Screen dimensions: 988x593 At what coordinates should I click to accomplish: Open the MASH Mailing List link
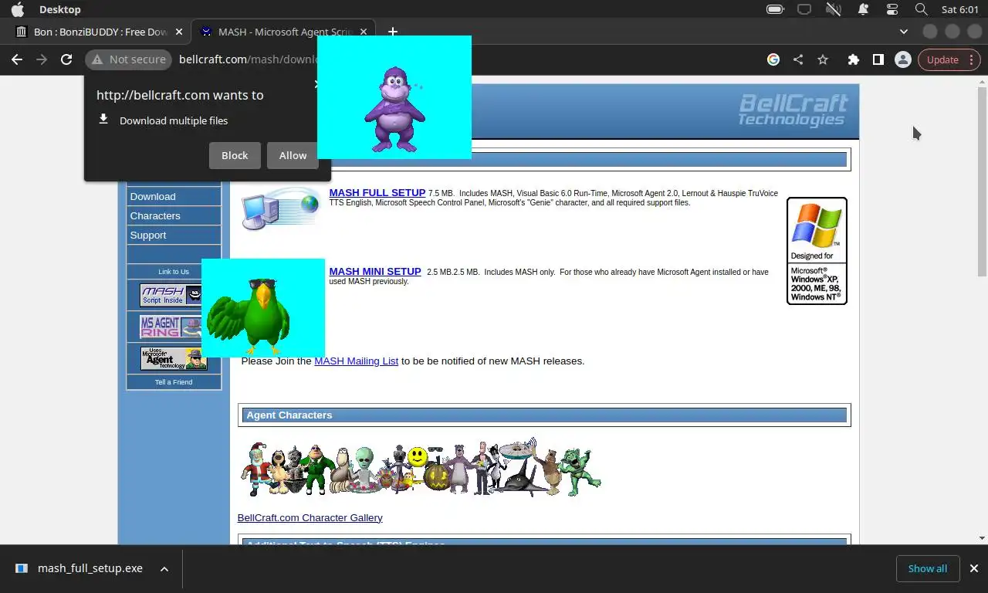click(x=356, y=361)
